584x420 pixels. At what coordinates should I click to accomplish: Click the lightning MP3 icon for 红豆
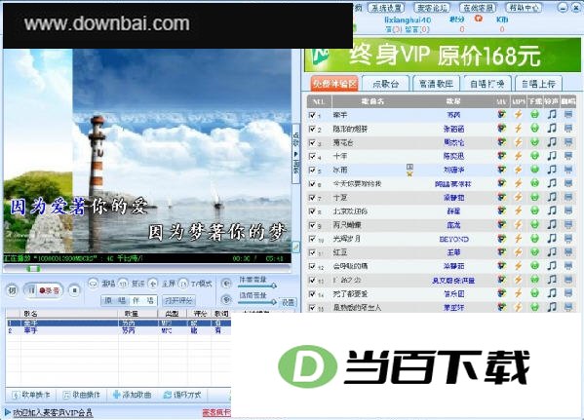518,252
